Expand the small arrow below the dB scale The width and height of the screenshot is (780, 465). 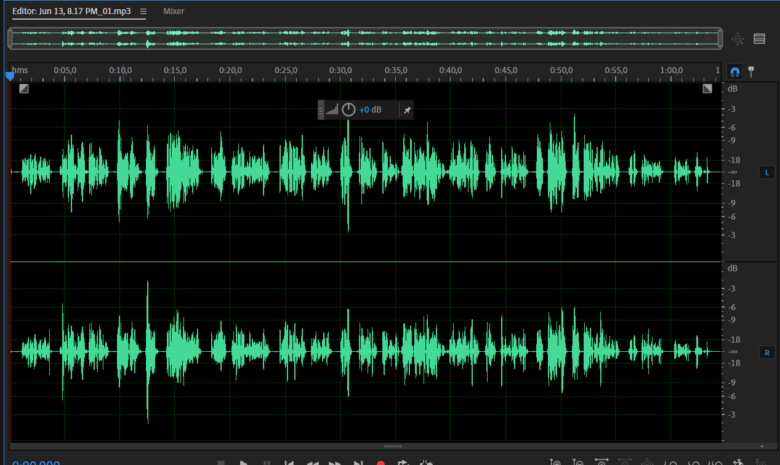point(762,446)
